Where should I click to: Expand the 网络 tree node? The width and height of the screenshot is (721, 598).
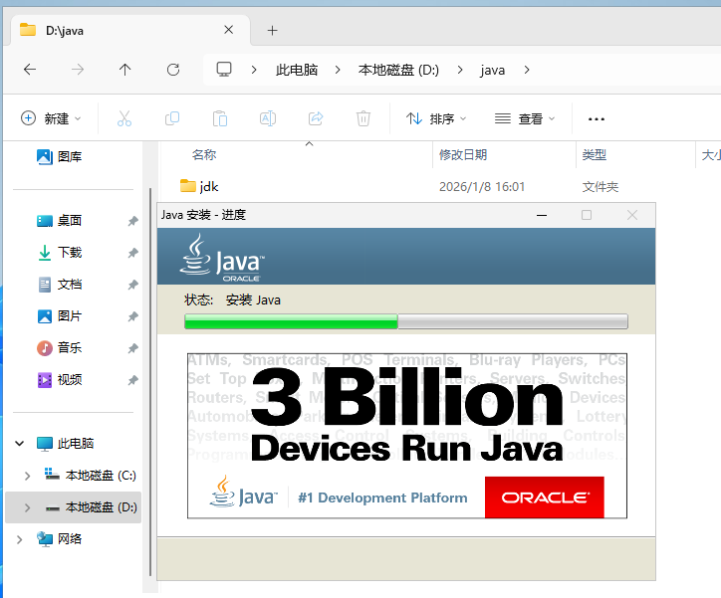19,539
